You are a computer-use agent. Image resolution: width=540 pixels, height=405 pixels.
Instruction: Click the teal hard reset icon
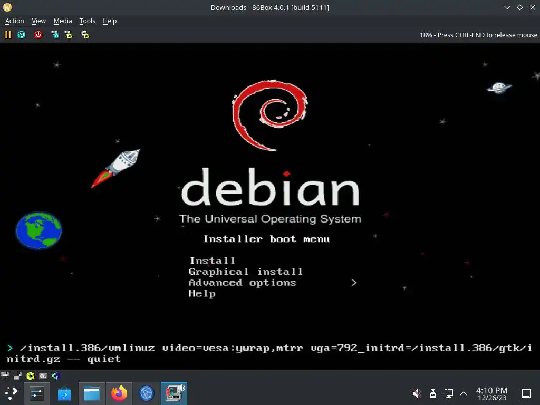pos(21,35)
